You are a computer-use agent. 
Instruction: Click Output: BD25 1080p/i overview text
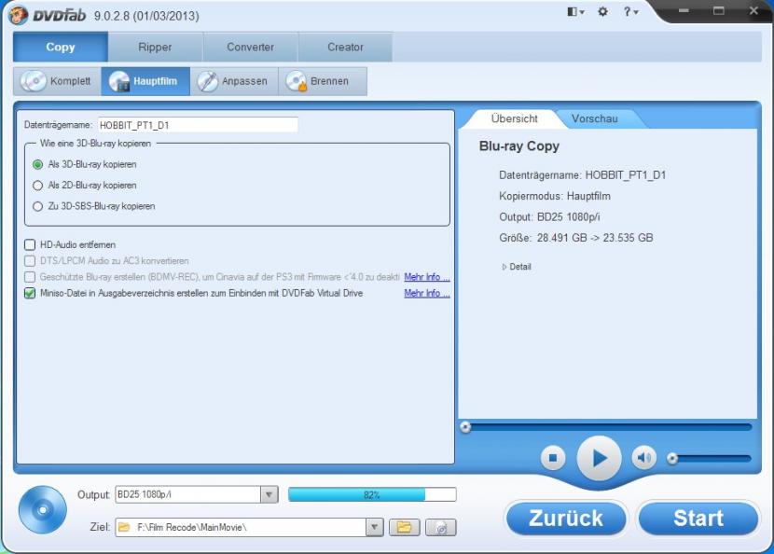pos(549,217)
